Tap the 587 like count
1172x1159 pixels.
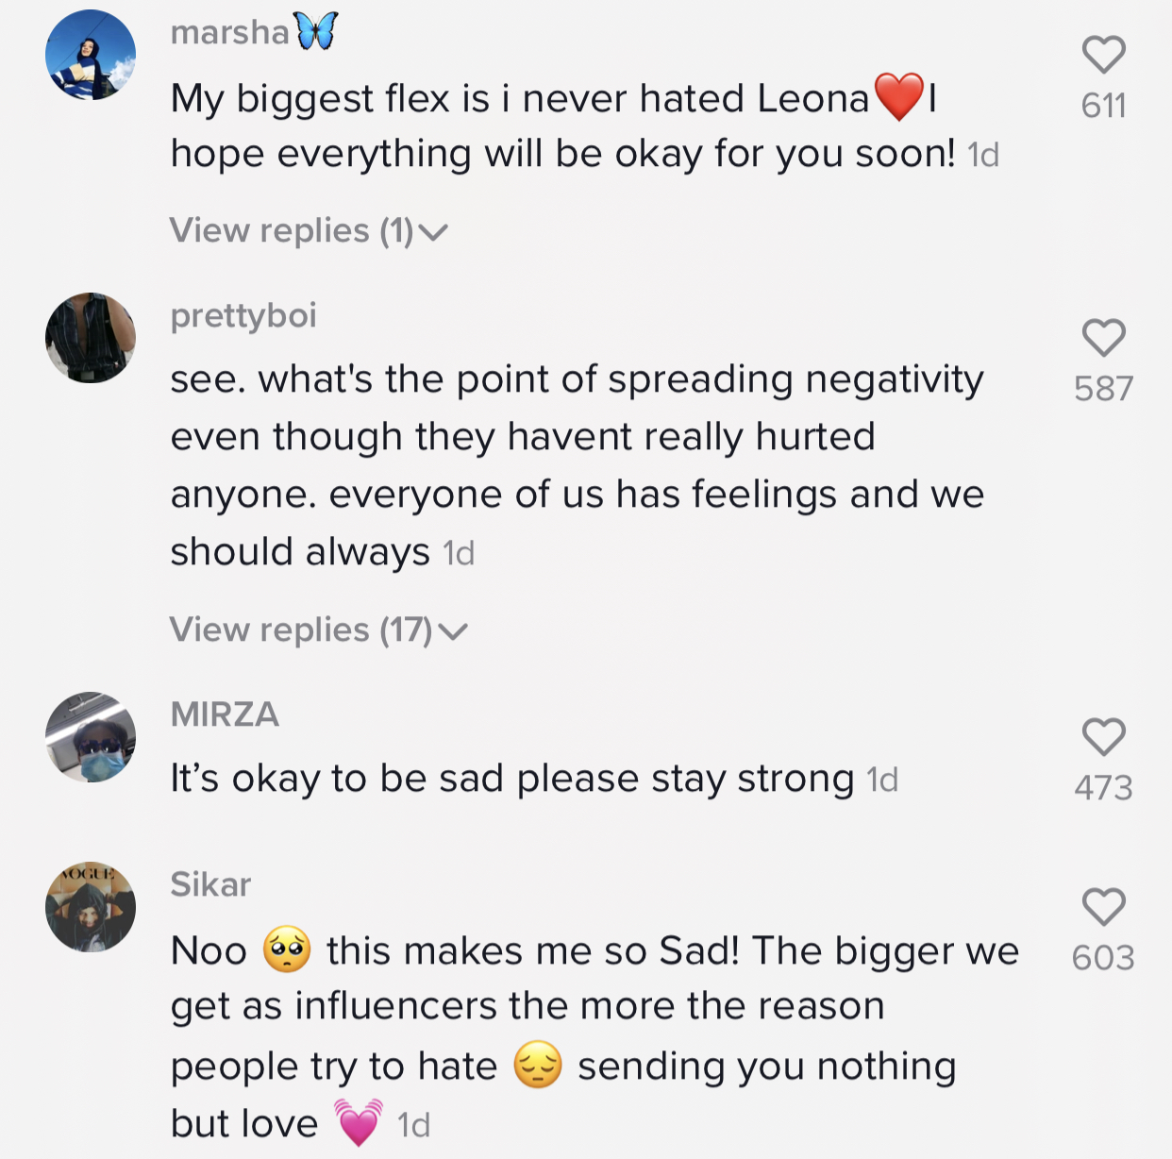pyautogui.click(x=1103, y=389)
